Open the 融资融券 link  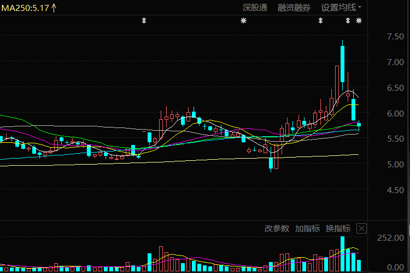[294, 8]
